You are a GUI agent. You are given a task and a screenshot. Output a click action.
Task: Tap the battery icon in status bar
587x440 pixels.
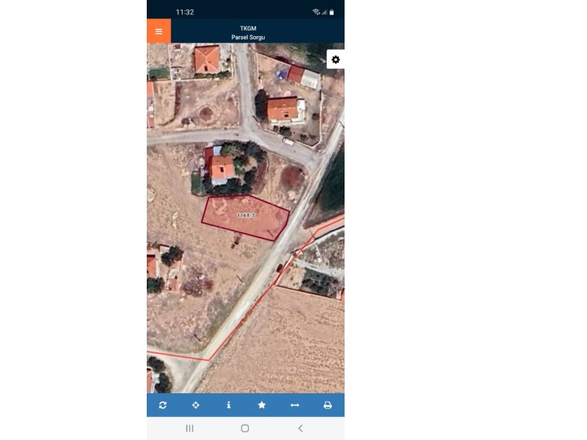tap(332, 12)
